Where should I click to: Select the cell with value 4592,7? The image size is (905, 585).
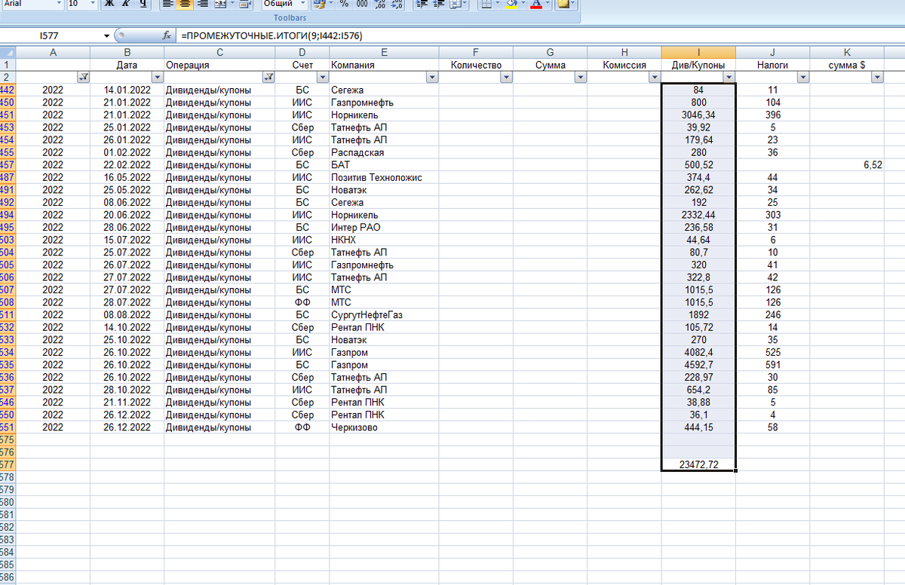699,364
